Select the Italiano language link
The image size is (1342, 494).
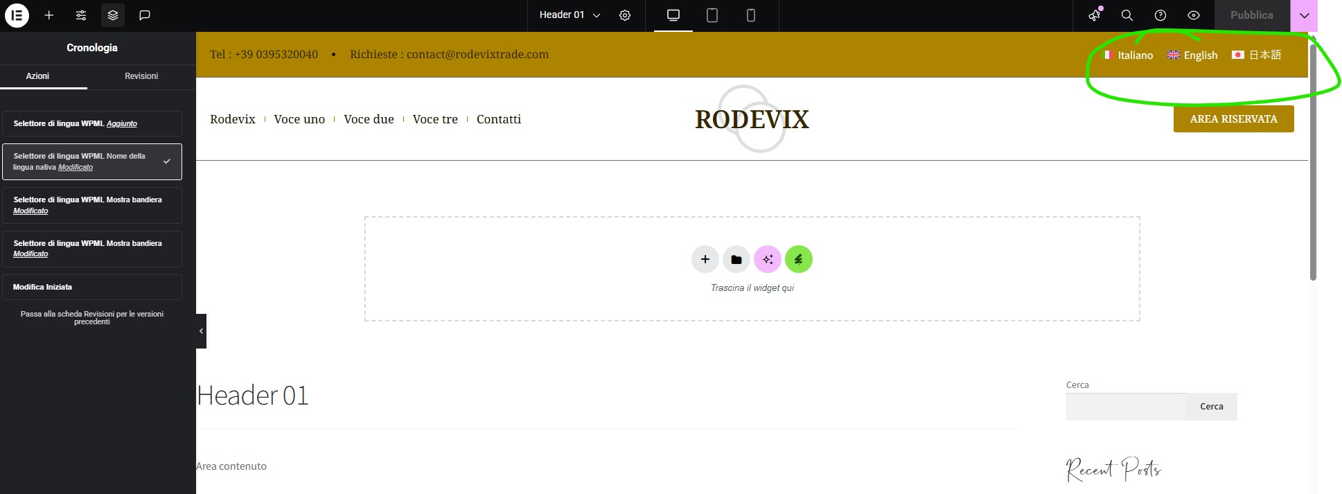point(1136,55)
